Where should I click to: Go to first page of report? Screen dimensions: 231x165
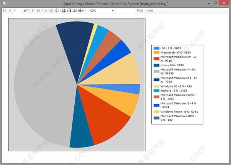click(4, 11)
